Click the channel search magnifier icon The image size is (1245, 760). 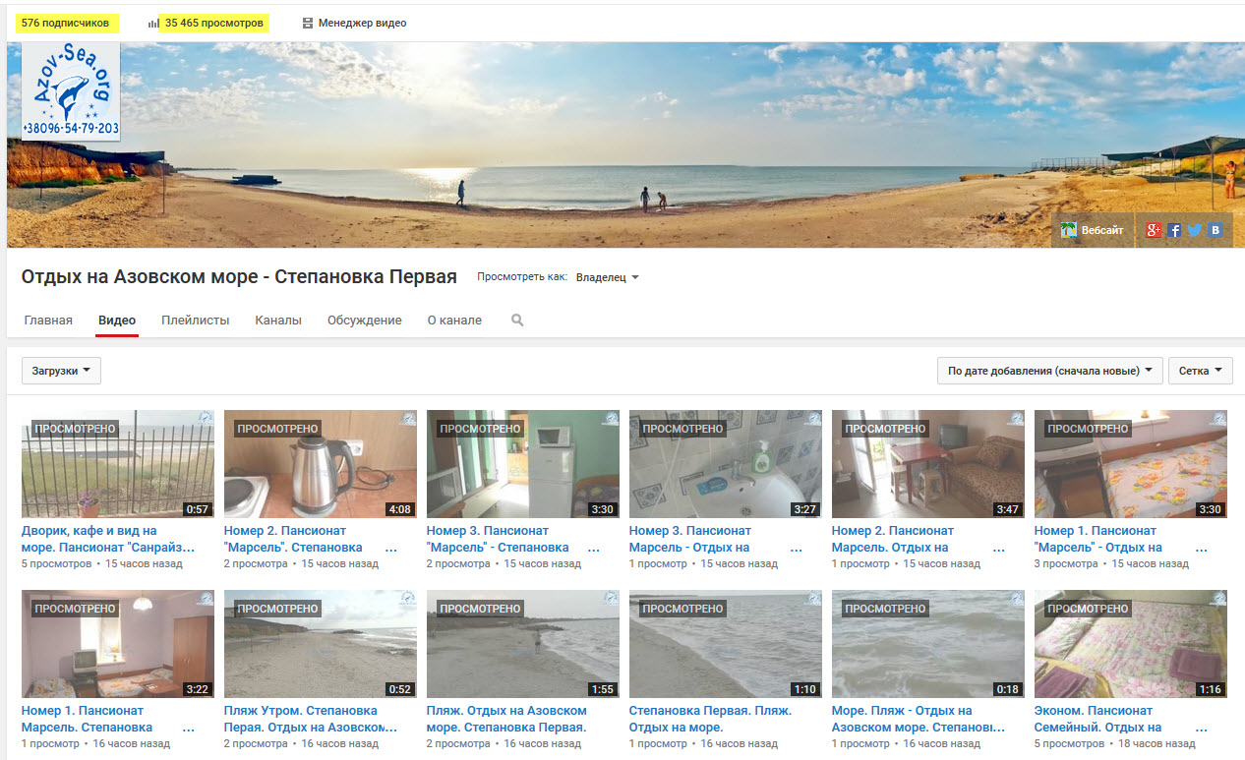(517, 321)
